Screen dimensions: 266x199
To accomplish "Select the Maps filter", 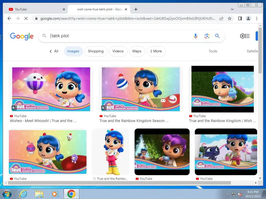I will tap(137, 51).
